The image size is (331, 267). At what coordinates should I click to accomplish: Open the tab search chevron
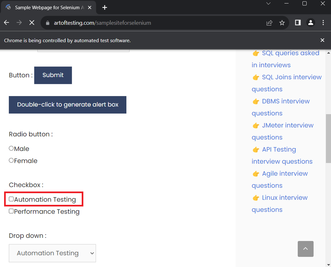[x=268, y=4]
